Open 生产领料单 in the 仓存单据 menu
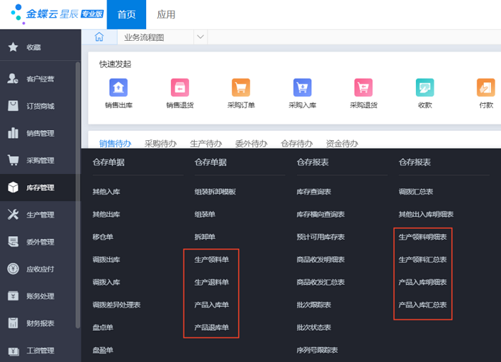The height and width of the screenshot is (362, 501). pos(212,259)
